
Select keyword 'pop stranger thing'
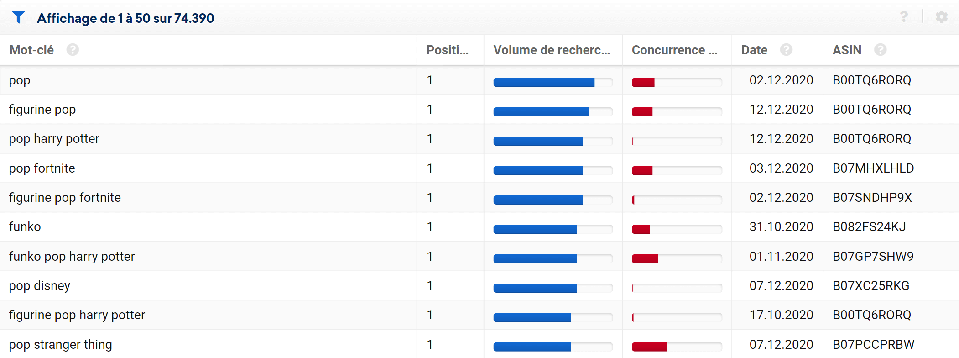(x=61, y=345)
